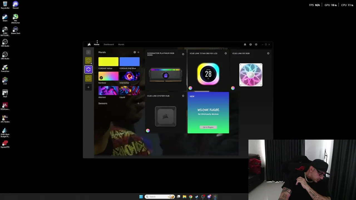
Task: Open the iCUE Link RX RGB fan image
Action: point(251,75)
